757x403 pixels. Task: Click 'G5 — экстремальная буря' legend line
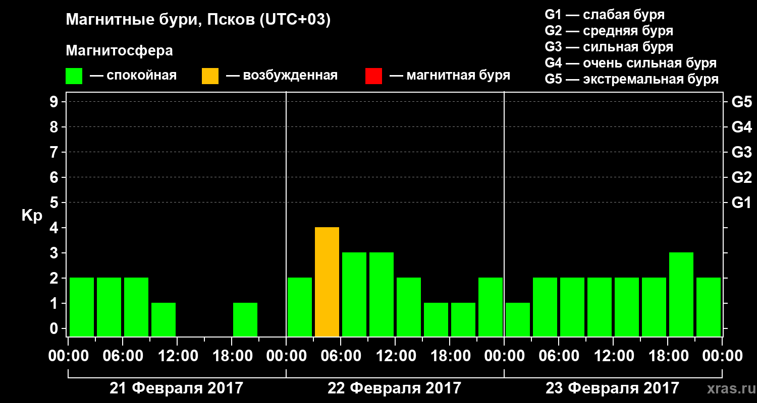click(631, 79)
